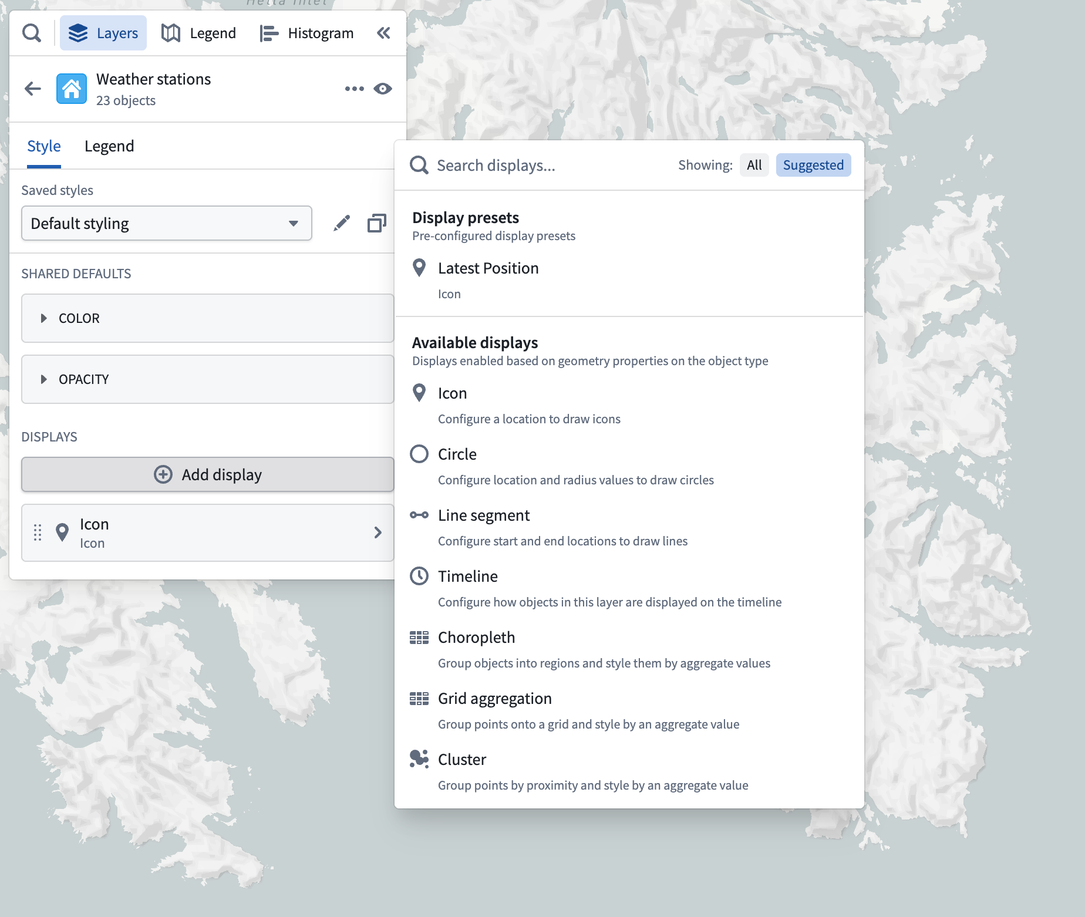Select the Choropleth display option
Screen dimensions: 1085x917
click(x=476, y=637)
